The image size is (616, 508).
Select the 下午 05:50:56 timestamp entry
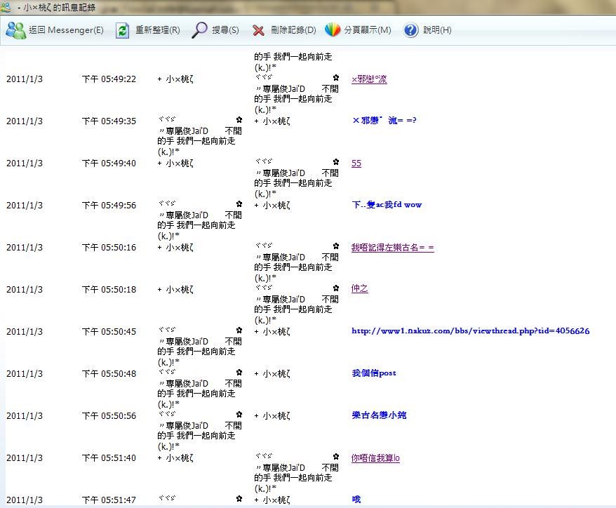coord(109,416)
